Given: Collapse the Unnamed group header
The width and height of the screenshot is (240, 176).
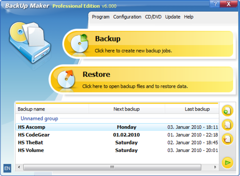Looking at the screenshot, I should (39, 119).
